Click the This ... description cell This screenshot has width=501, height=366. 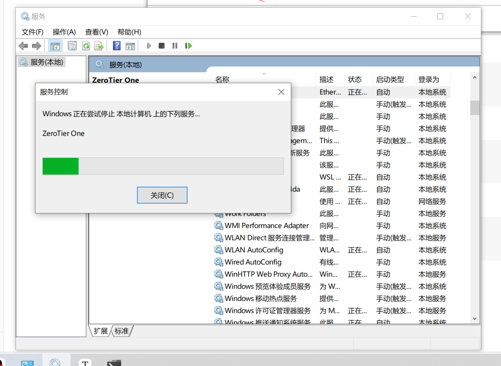[329, 141]
